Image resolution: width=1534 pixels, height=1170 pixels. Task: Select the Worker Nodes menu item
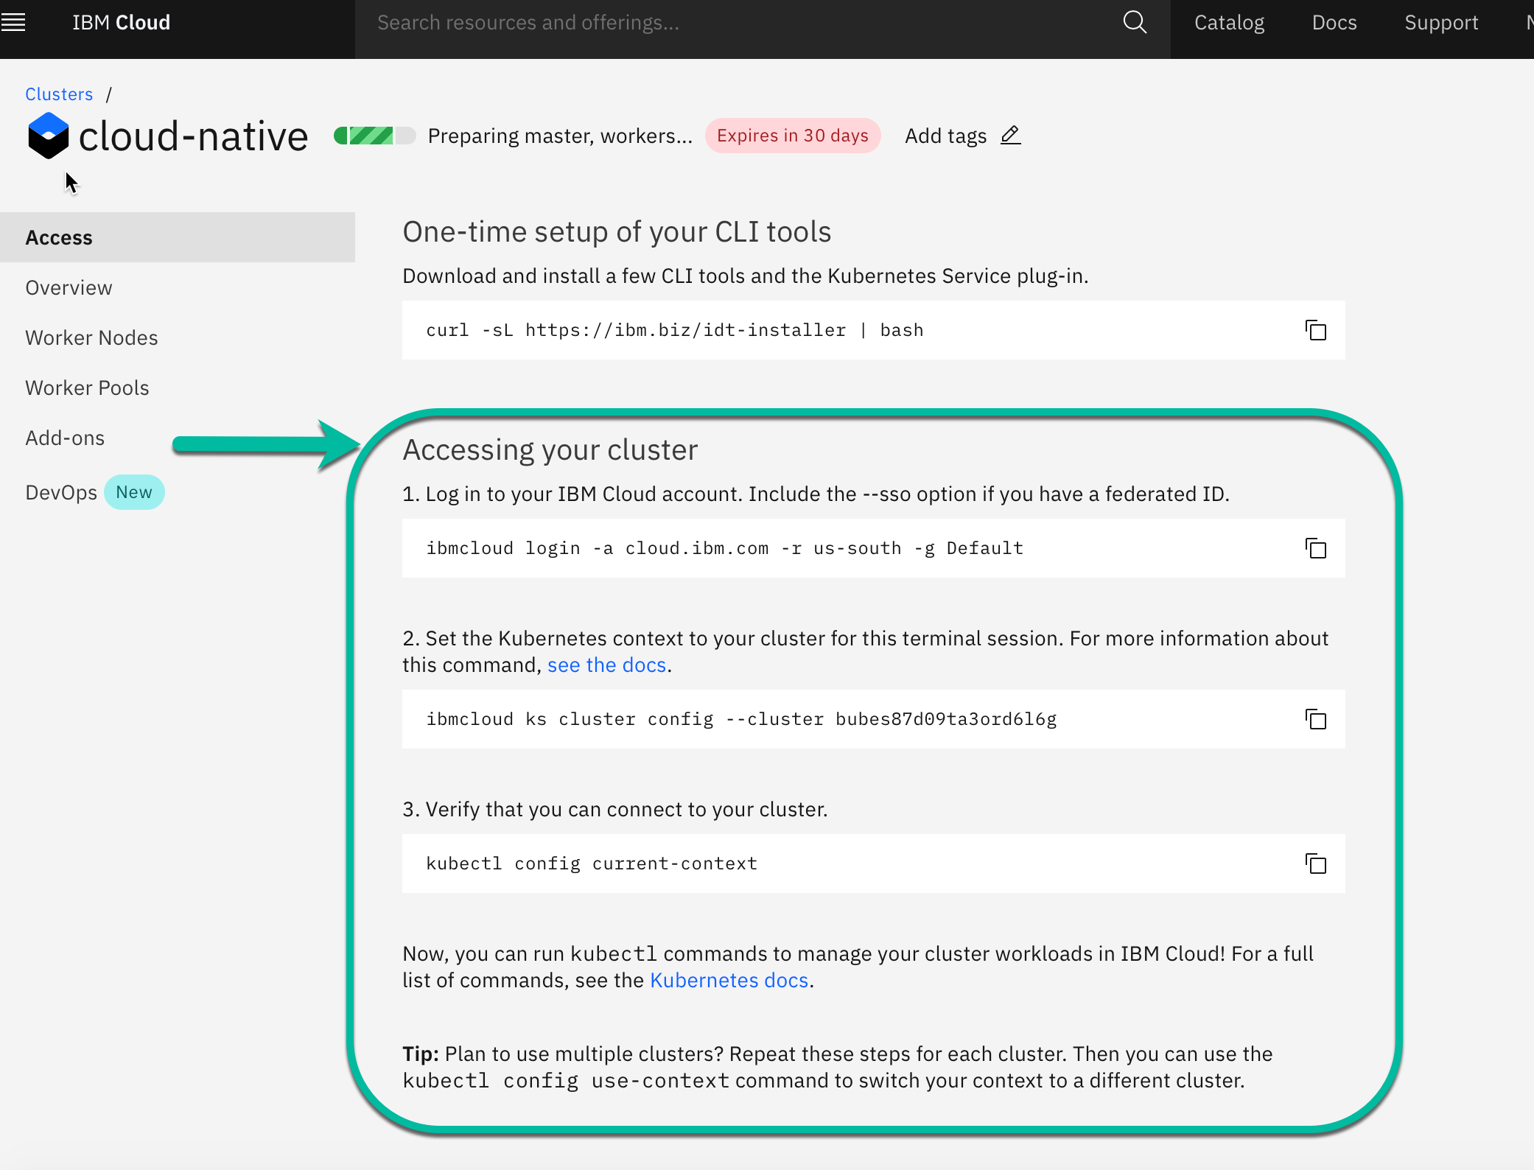click(x=92, y=337)
